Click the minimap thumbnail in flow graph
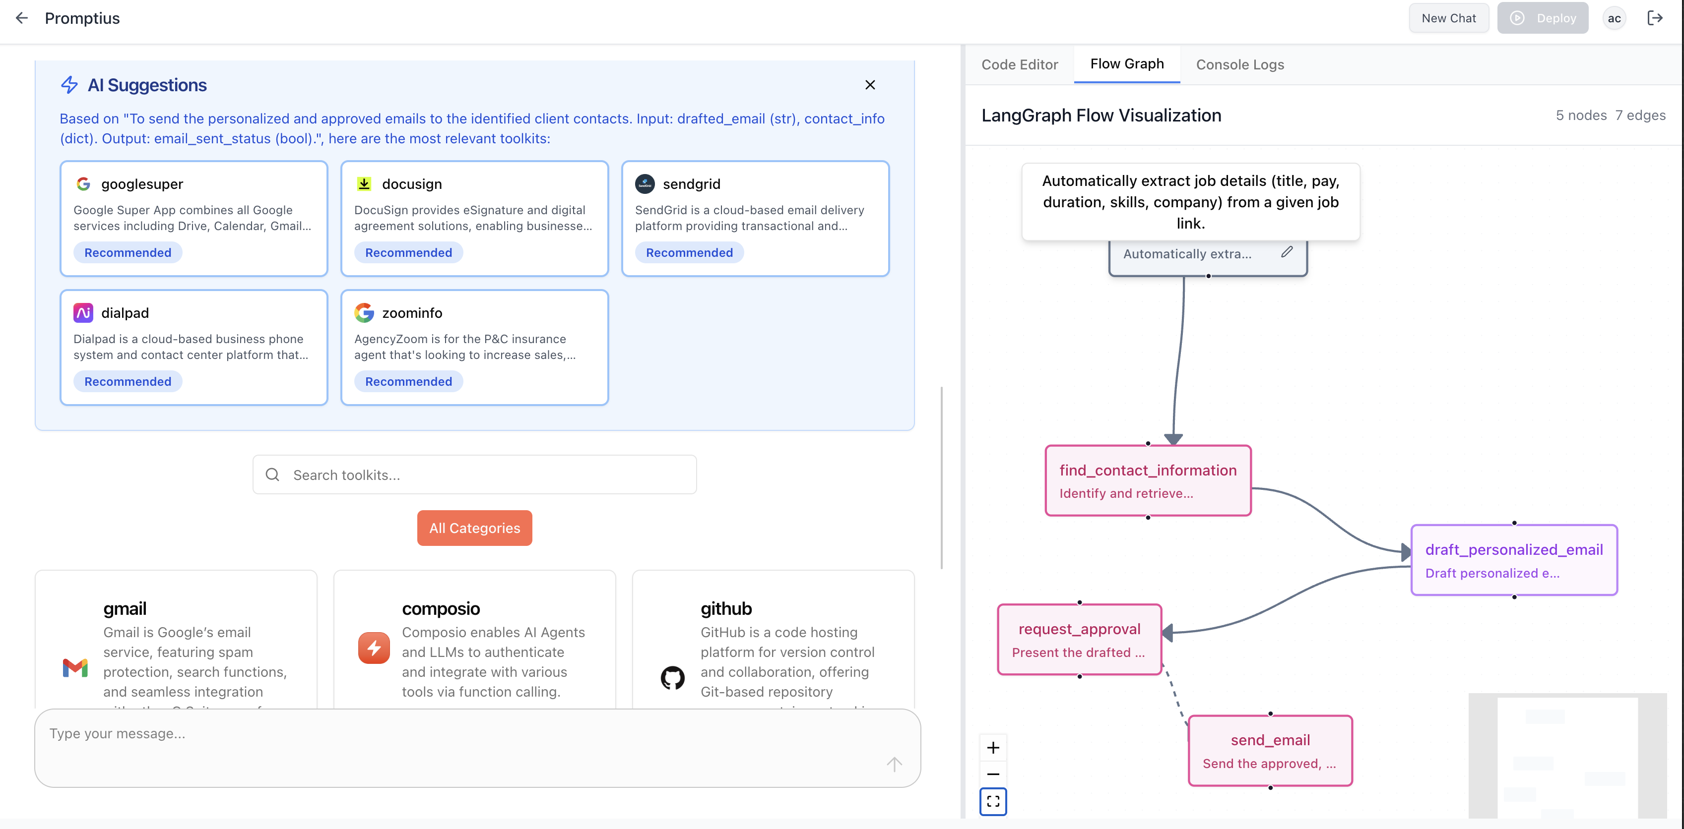The height and width of the screenshot is (829, 1684). point(1566,755)
